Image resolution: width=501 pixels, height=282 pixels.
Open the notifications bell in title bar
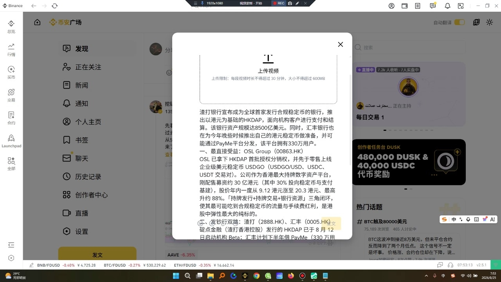pyautogui.click(x=447, y=6)
